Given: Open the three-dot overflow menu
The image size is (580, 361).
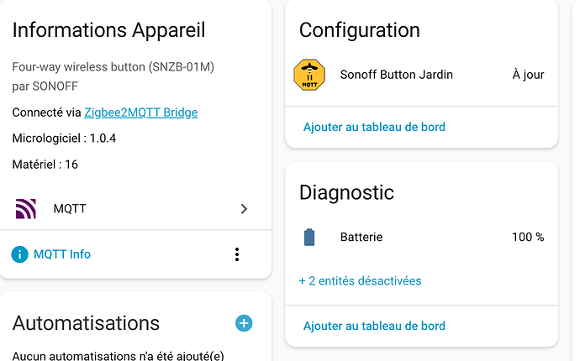Looking at the screenshot, I should click(x=237, y=254).
